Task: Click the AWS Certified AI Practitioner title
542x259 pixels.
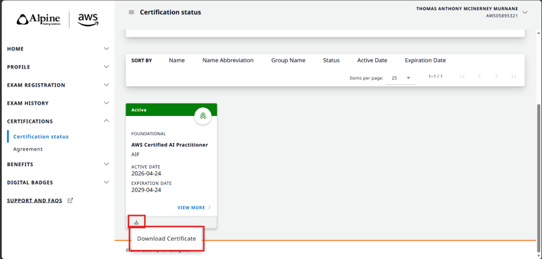Action: 170,145
